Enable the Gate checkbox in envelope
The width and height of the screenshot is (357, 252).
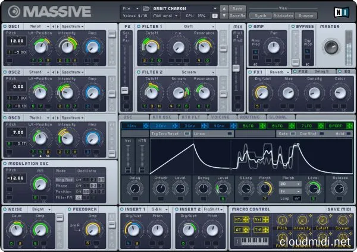pos(293,133)
